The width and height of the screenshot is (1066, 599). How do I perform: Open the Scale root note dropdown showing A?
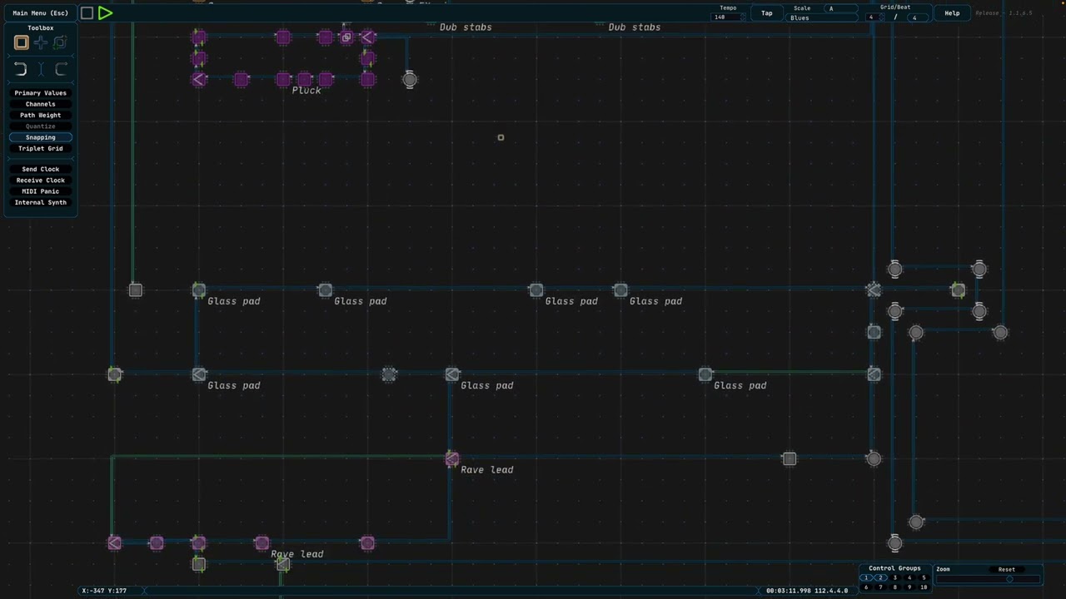click(839, 8)
